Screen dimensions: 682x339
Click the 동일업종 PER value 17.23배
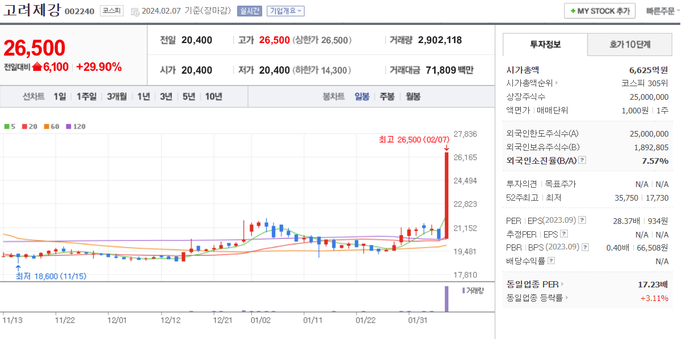pos(652,284)
